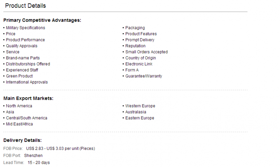
Task: Open the Quality Approvals item
Action: [x=22, y=46]
